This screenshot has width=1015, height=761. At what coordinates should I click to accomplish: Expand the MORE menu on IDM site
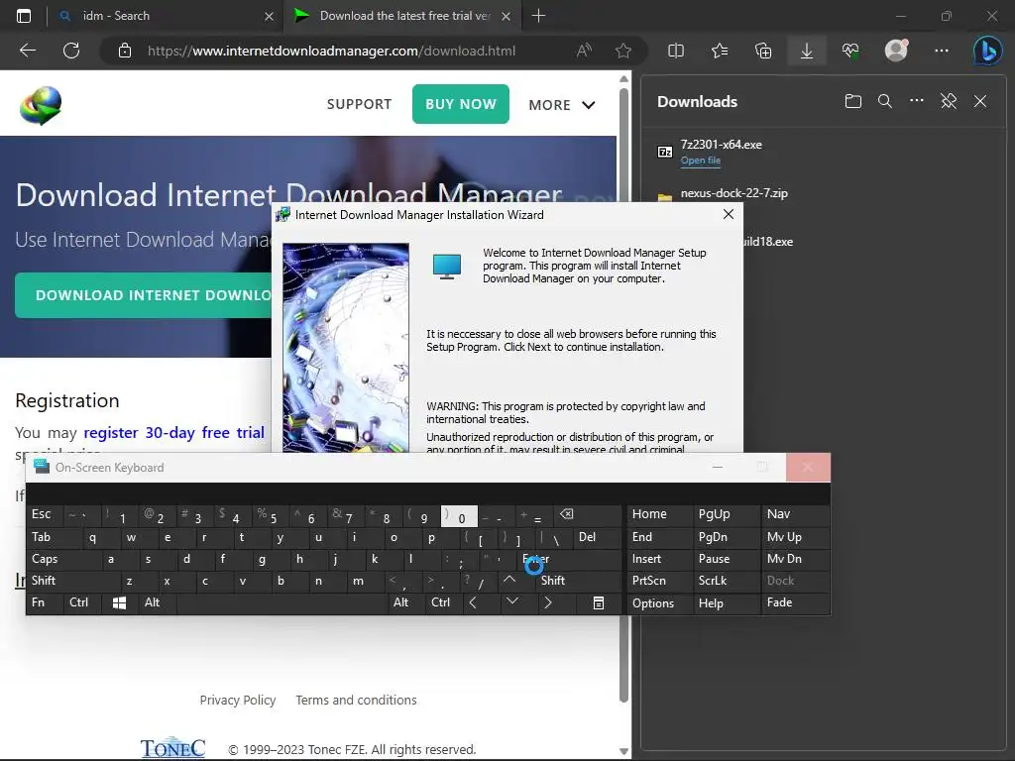561,105
